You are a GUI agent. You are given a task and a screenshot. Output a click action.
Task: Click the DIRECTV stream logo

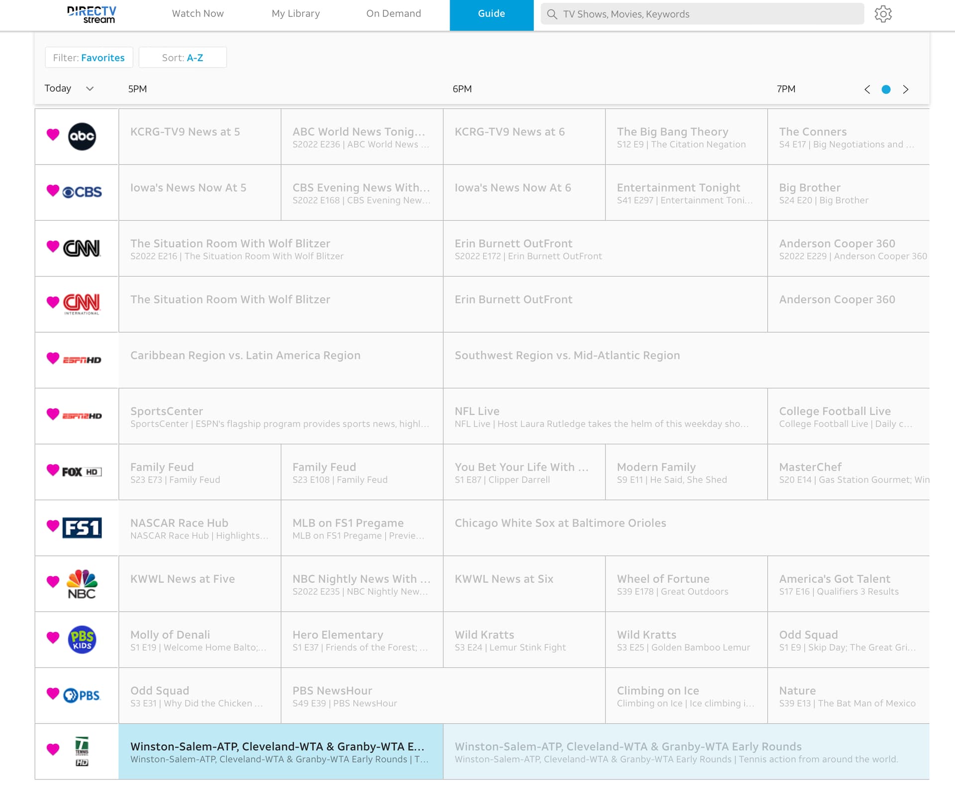92,14
